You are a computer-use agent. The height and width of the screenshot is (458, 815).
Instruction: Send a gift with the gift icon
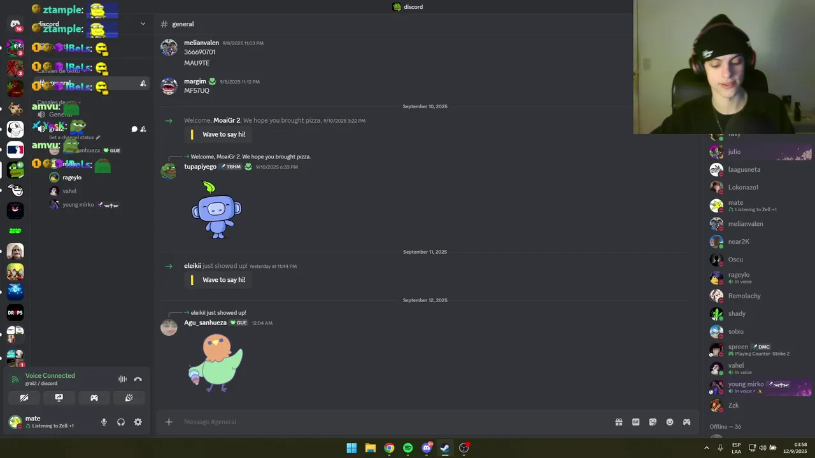tap(618, 422)
